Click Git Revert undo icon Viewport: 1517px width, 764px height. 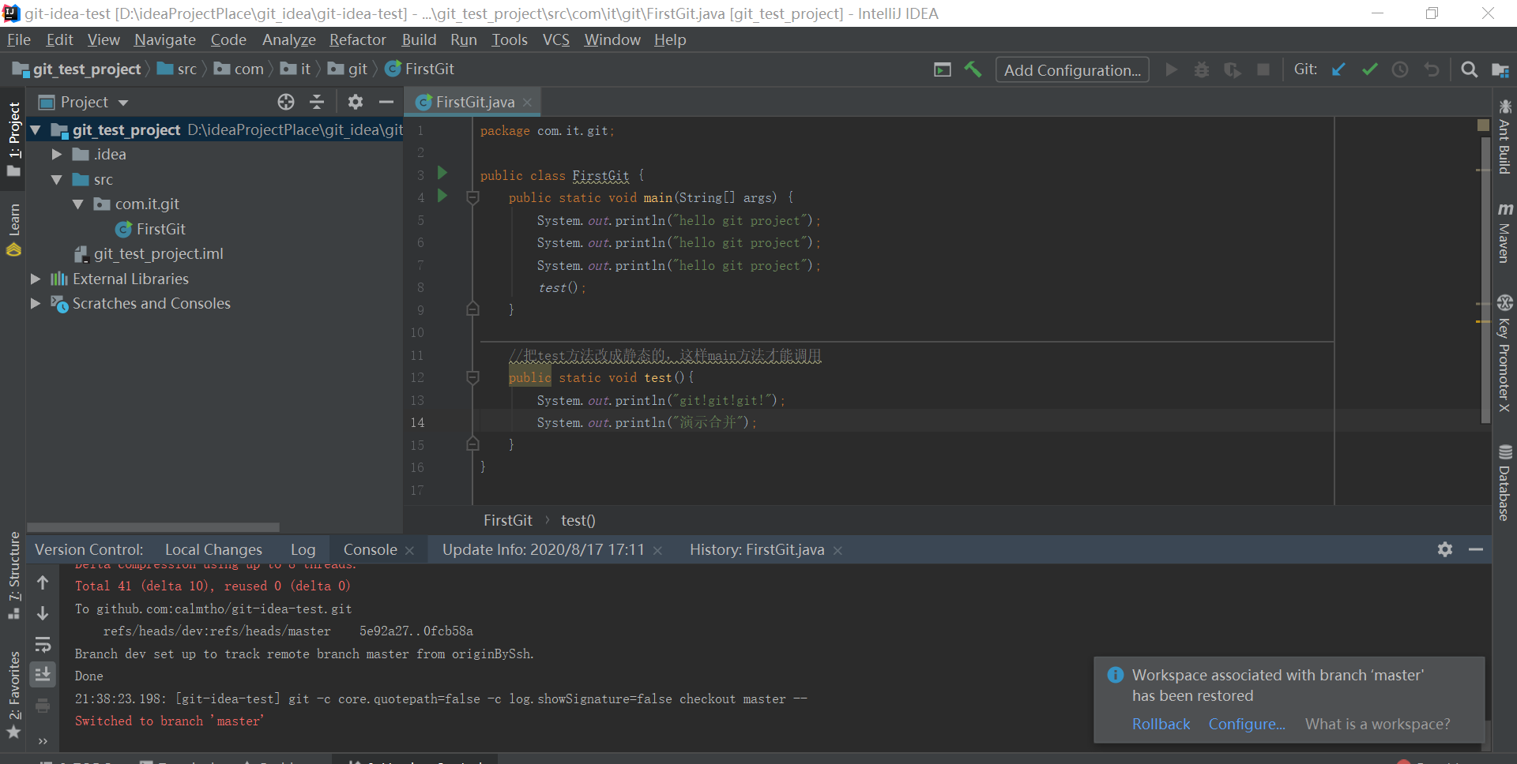tap(1431, 69)
